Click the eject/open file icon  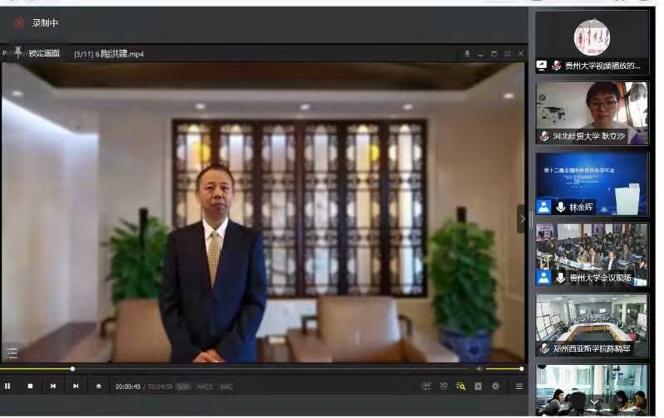[x=99, y=386]
